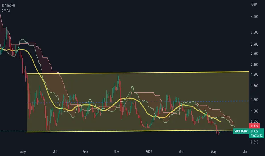Click the 2.900 price axis value
The width and height of the screenshot is (265, 156).
point(254,44)
